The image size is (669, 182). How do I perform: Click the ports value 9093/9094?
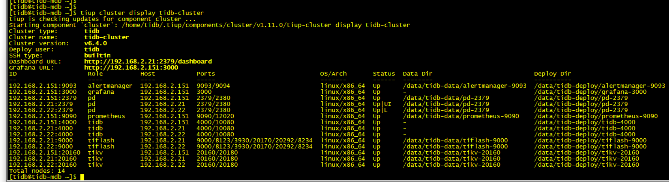213,86
